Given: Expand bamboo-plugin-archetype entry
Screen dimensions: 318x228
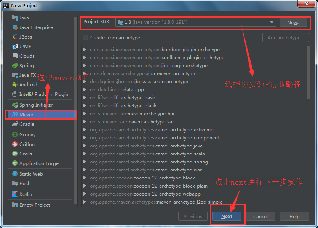Looking at the screenshot, I should (85, 50).
